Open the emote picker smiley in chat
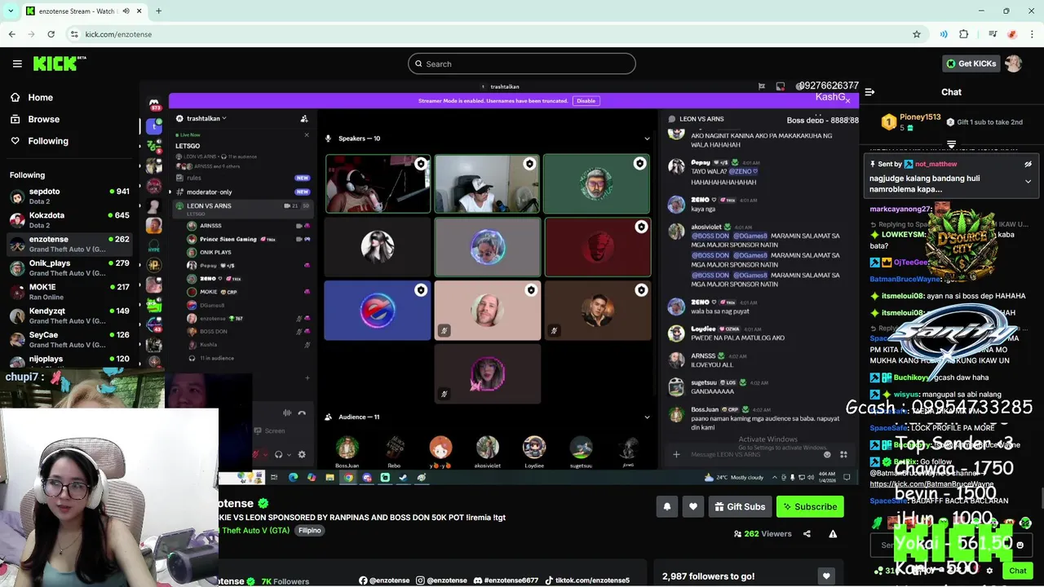Screen dimensions: 1044x587 1020,545
